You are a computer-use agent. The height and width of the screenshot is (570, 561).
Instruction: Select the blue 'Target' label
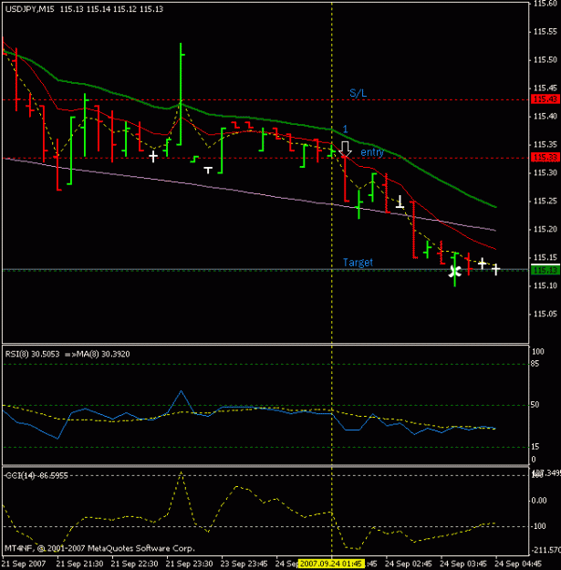point(358,263)
